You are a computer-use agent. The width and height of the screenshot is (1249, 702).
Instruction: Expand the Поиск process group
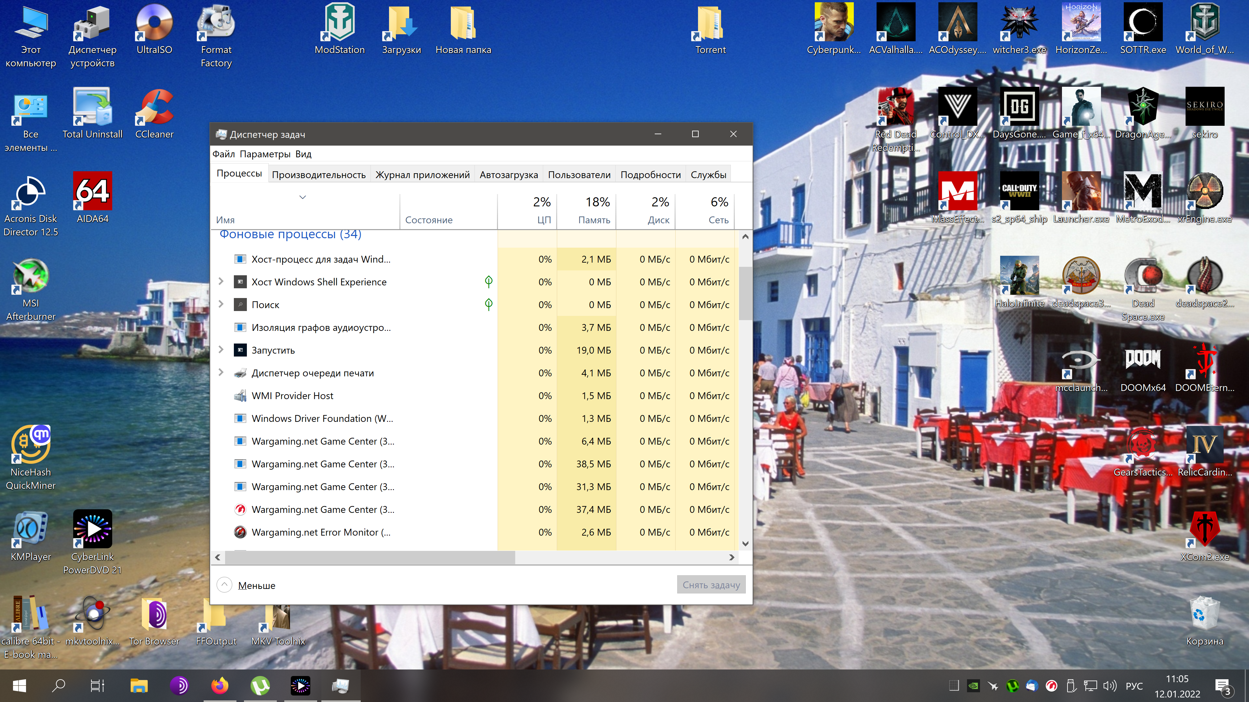pos(221,304)
